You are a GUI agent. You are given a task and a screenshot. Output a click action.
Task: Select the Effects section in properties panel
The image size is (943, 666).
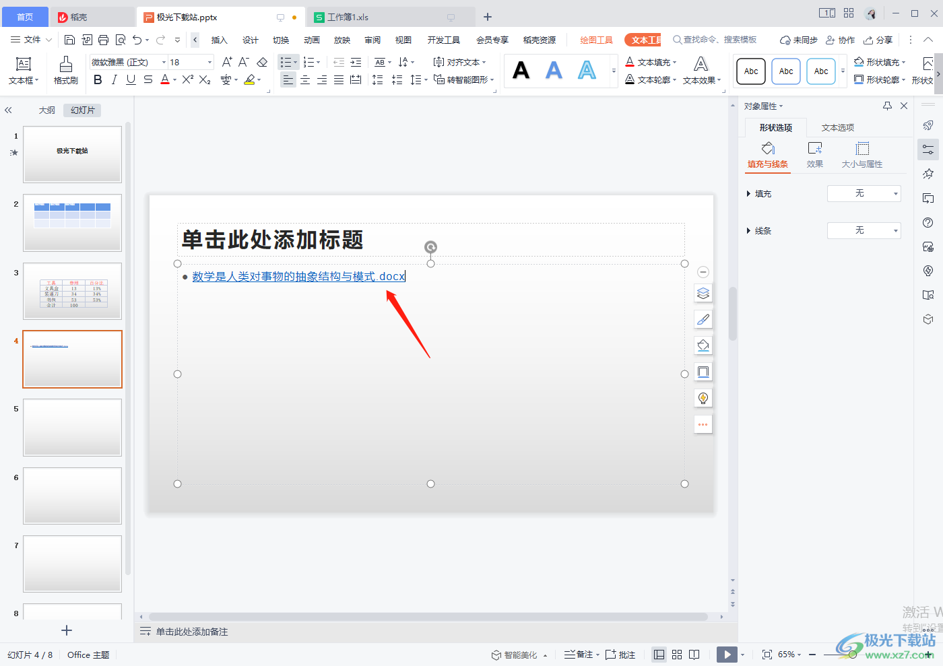pos(815,155)
